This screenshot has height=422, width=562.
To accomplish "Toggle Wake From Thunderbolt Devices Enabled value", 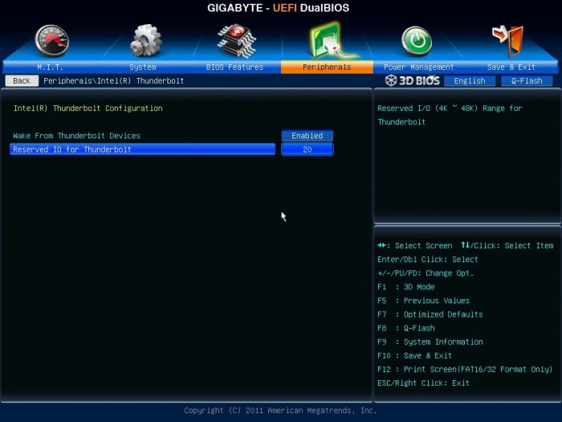I will tap(307, 136).
